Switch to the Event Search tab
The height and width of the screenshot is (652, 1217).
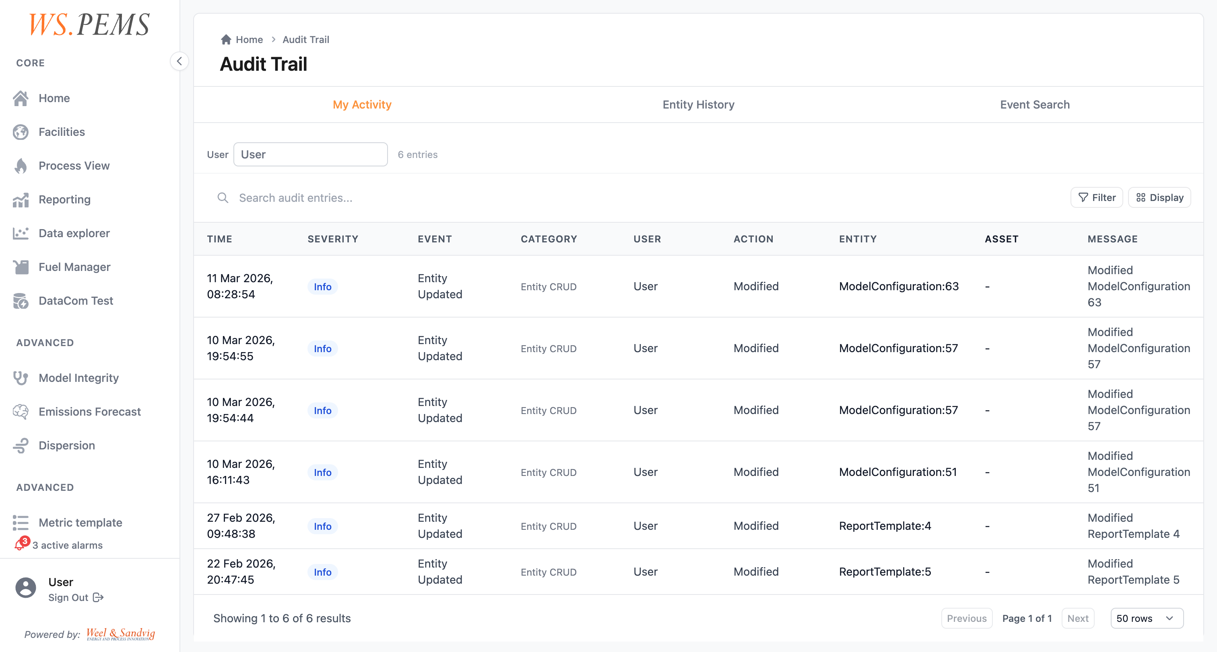click(x=1035, y=105)
